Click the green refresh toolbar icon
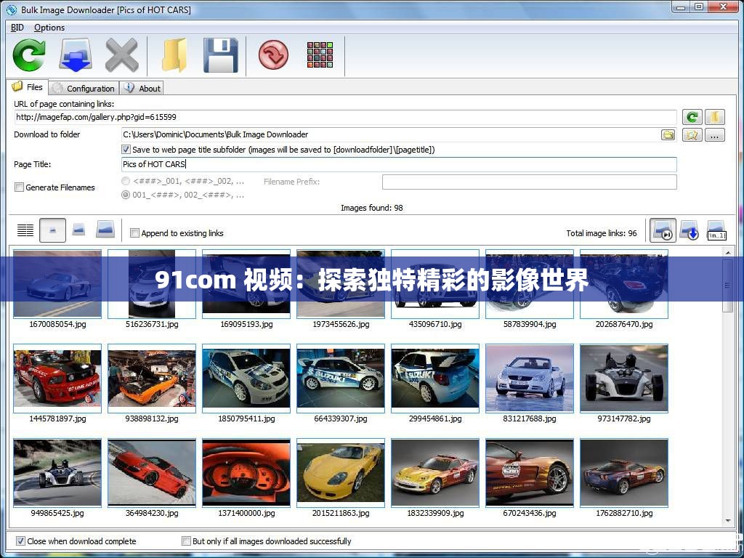 pos(29,55)
